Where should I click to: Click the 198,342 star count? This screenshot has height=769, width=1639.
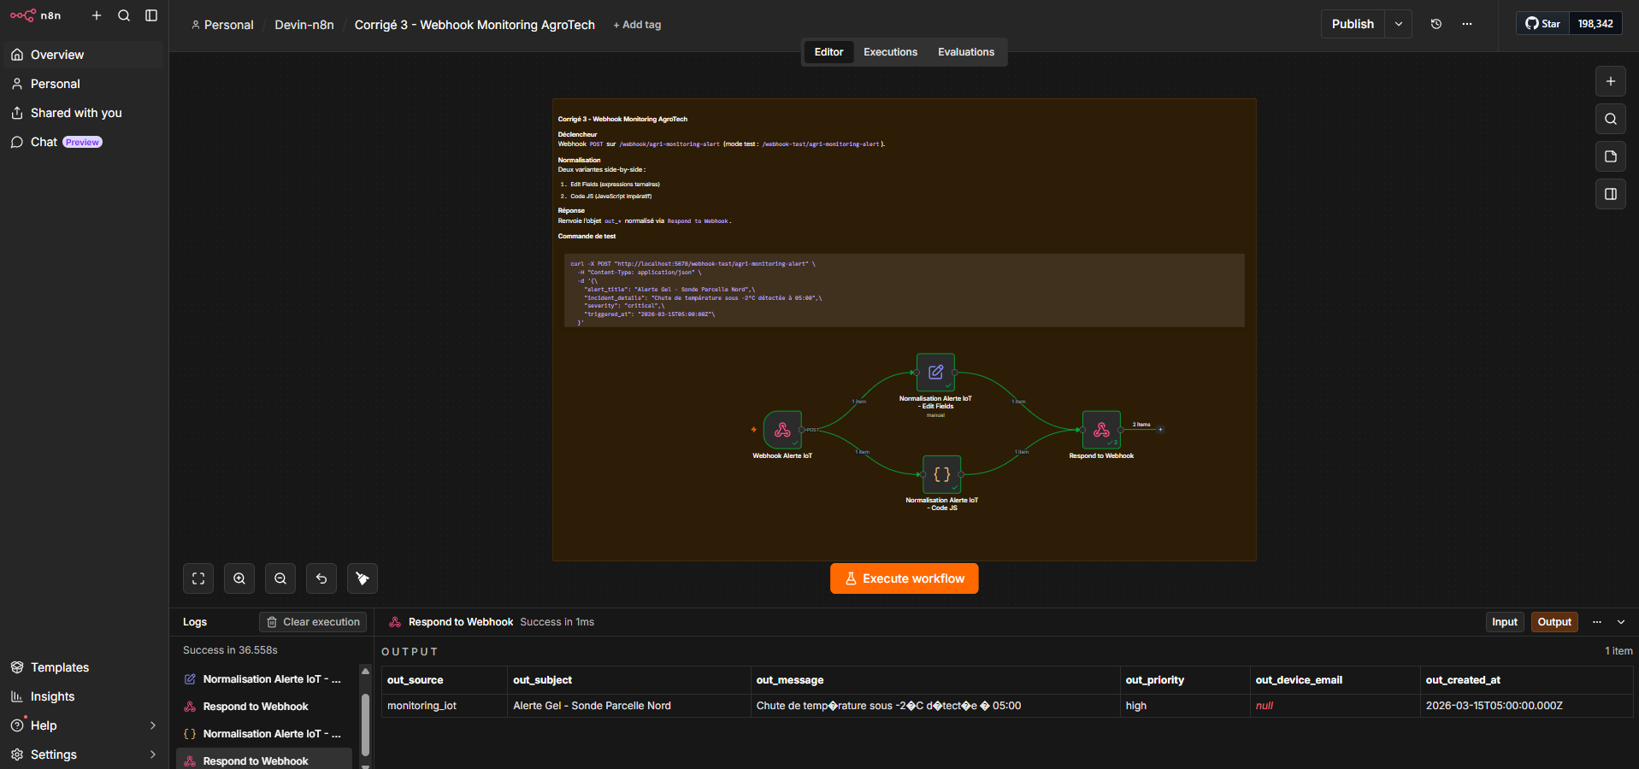click(1595, 24)
